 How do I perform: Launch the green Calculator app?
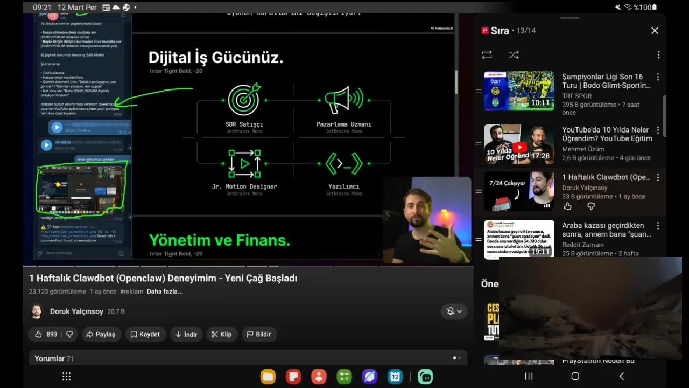tap(344, 377)
